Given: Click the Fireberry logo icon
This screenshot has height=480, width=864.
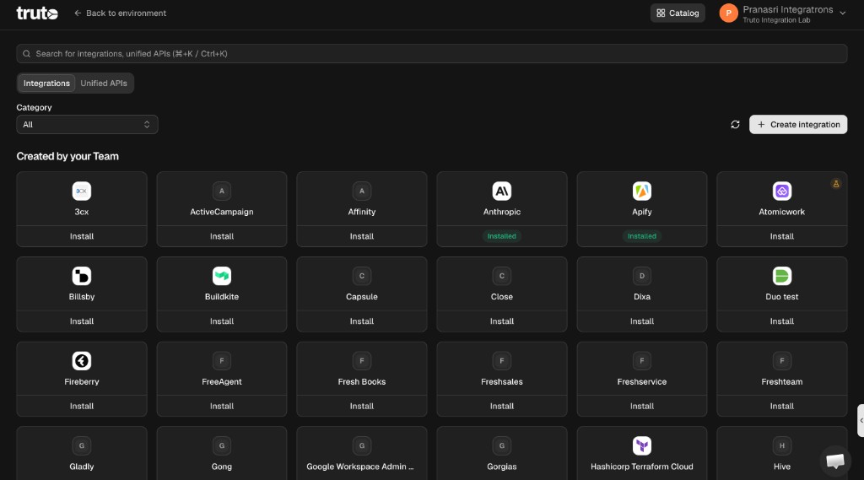Looking at the screenshot, I should [x=82, y=361].
